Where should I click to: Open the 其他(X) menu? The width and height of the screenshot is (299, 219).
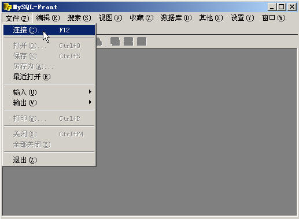pos(211,18)
